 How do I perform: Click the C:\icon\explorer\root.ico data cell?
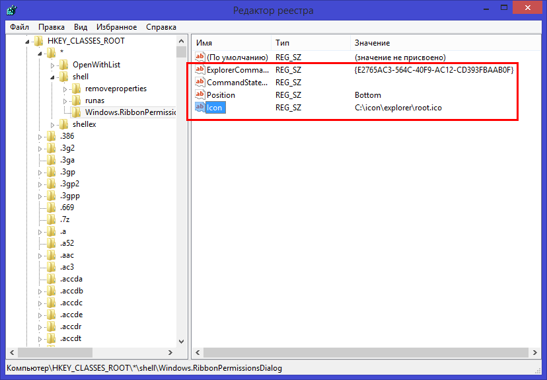(x=398, y=108)
